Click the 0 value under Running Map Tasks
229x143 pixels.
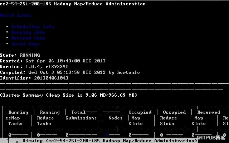coord(10,135)
